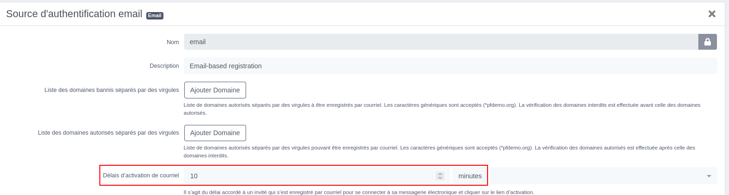Increase the activation delay with spinner arrow

click(440, 174)
